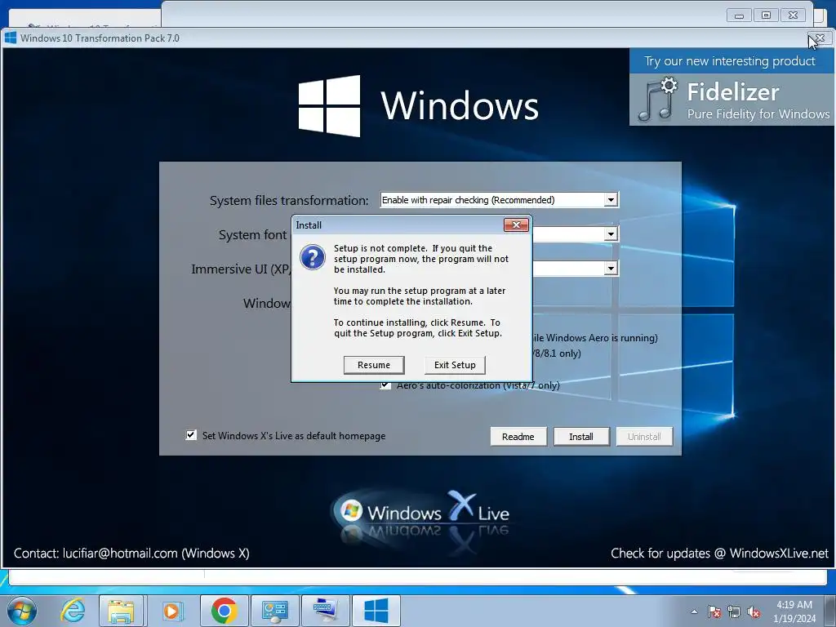The image size is (836, 627).
Task: Open the Fidelizer product banner
Action: click(732, 87)
